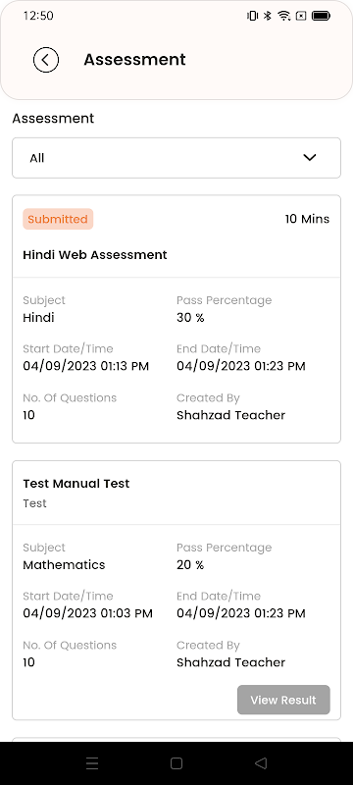This screenshot has width=353, height=785.
Task: Tap the Assessment page title
Action: tap(134, 60)
